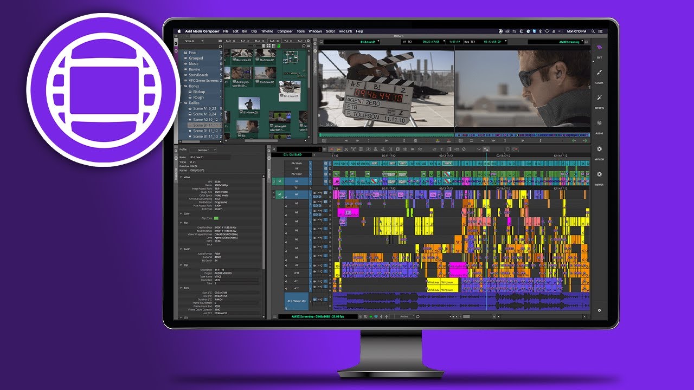Open the Profile Overview dropdown in Inspector
This screenshot has height=390, width=694.
203,150
